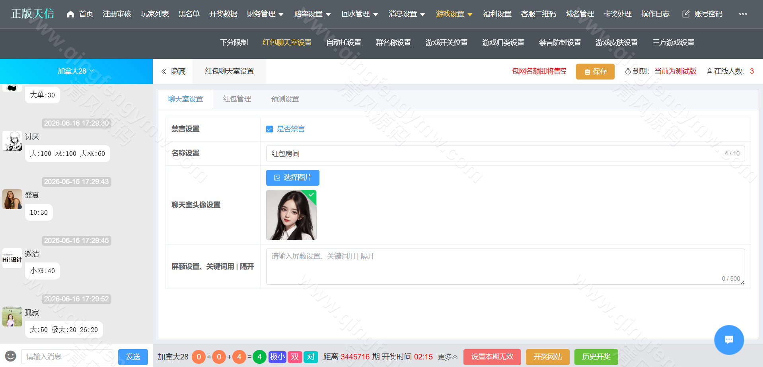The height and width of the screenshot is (367, 763).
Task: Open the floating chat bubble icon
Action: click(x=729, y=340)
